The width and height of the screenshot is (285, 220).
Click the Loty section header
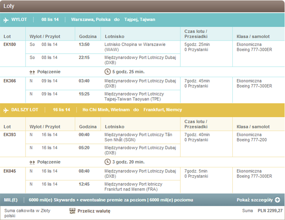[142, 6]
